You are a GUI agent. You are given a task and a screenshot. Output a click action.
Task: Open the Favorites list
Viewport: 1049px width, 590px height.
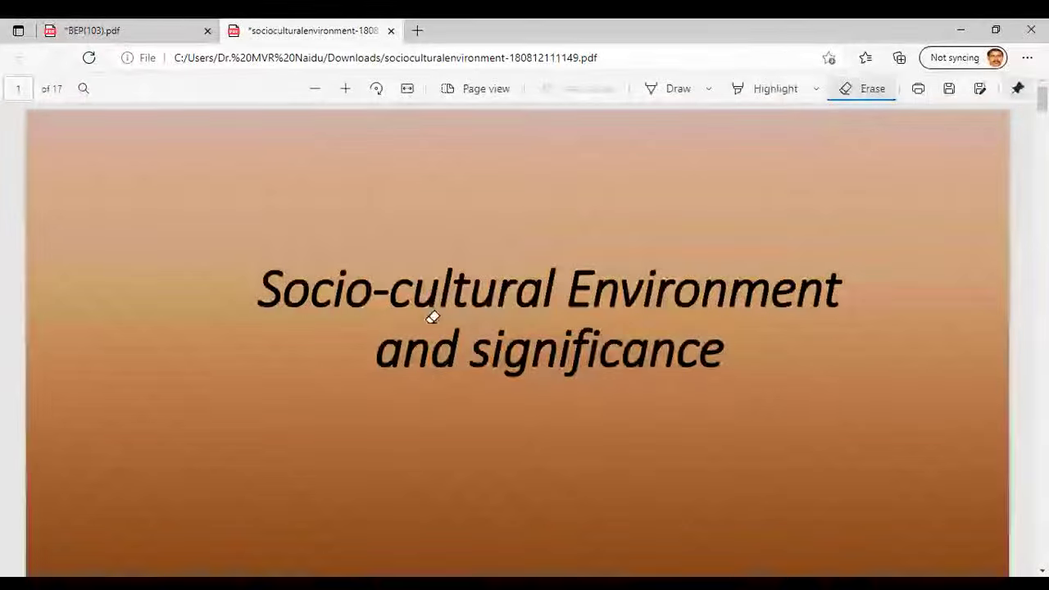pyautogui.click(x=865, y=57)
